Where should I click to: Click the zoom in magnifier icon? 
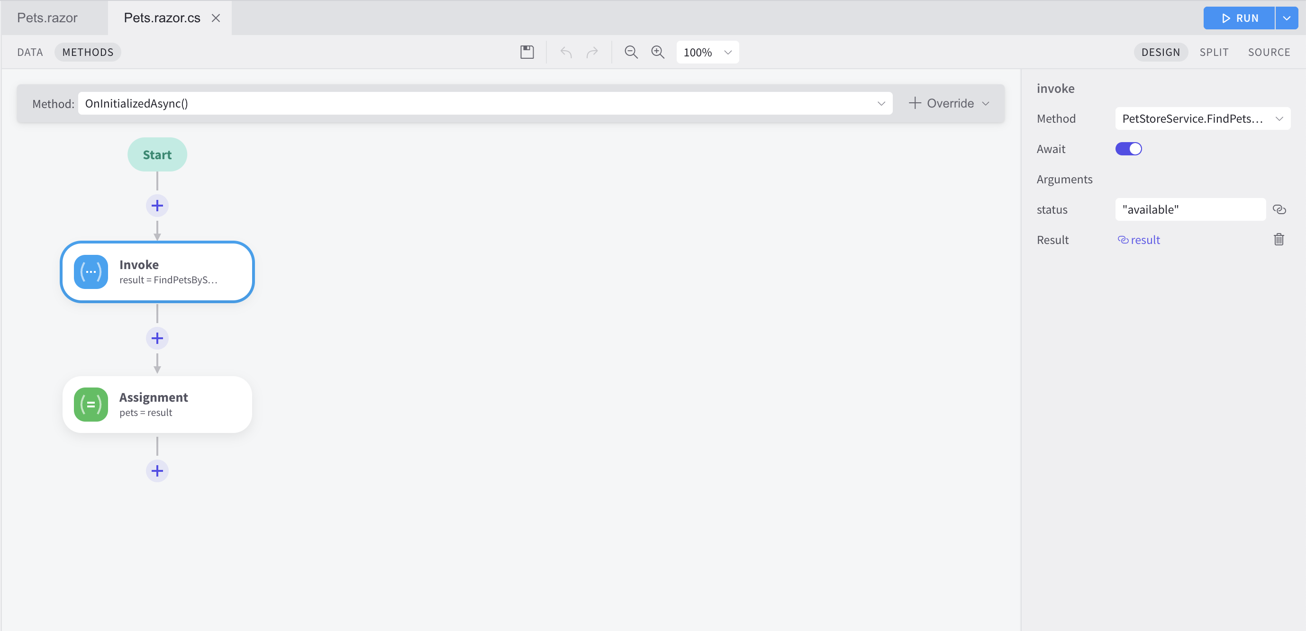(658, 52)
